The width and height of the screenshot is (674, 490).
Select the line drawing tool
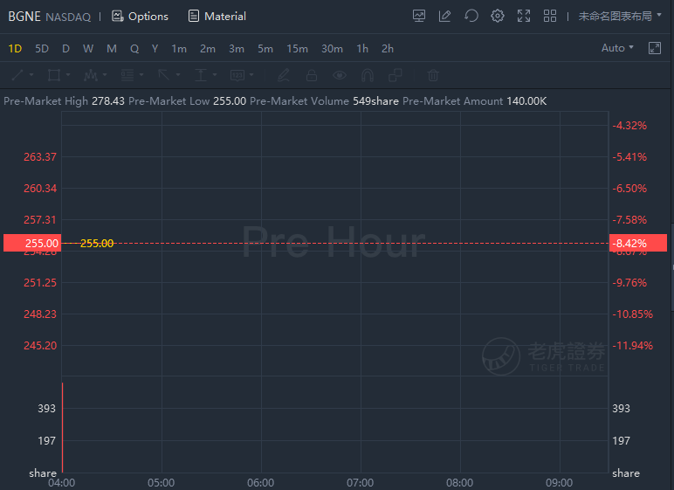coord(17,75)
